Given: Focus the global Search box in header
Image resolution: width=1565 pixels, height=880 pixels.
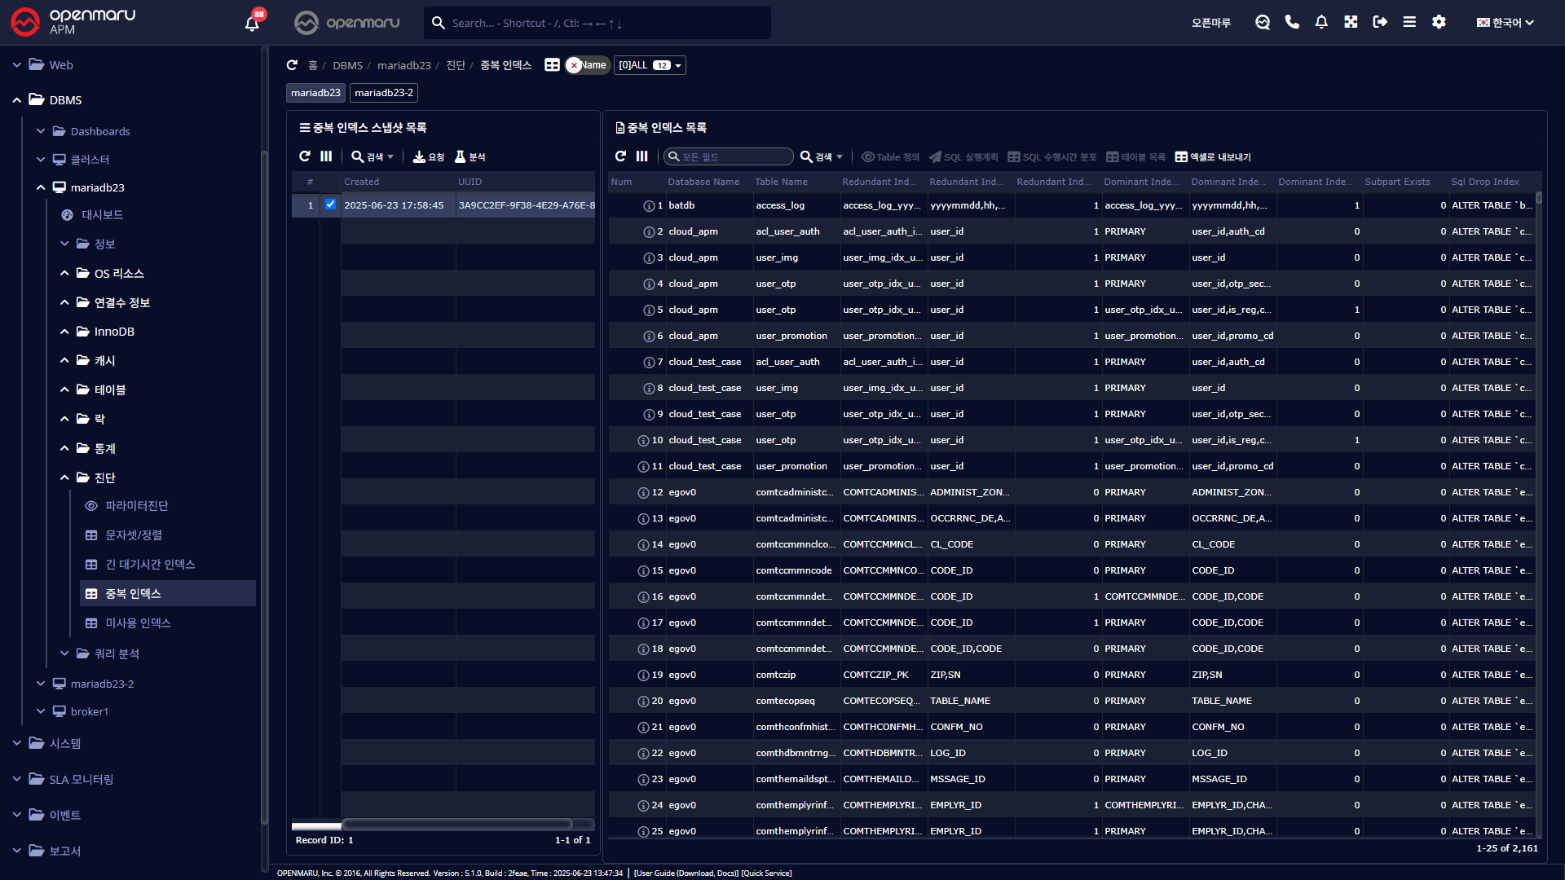Looking at the screenshot, I should [597, 23].
